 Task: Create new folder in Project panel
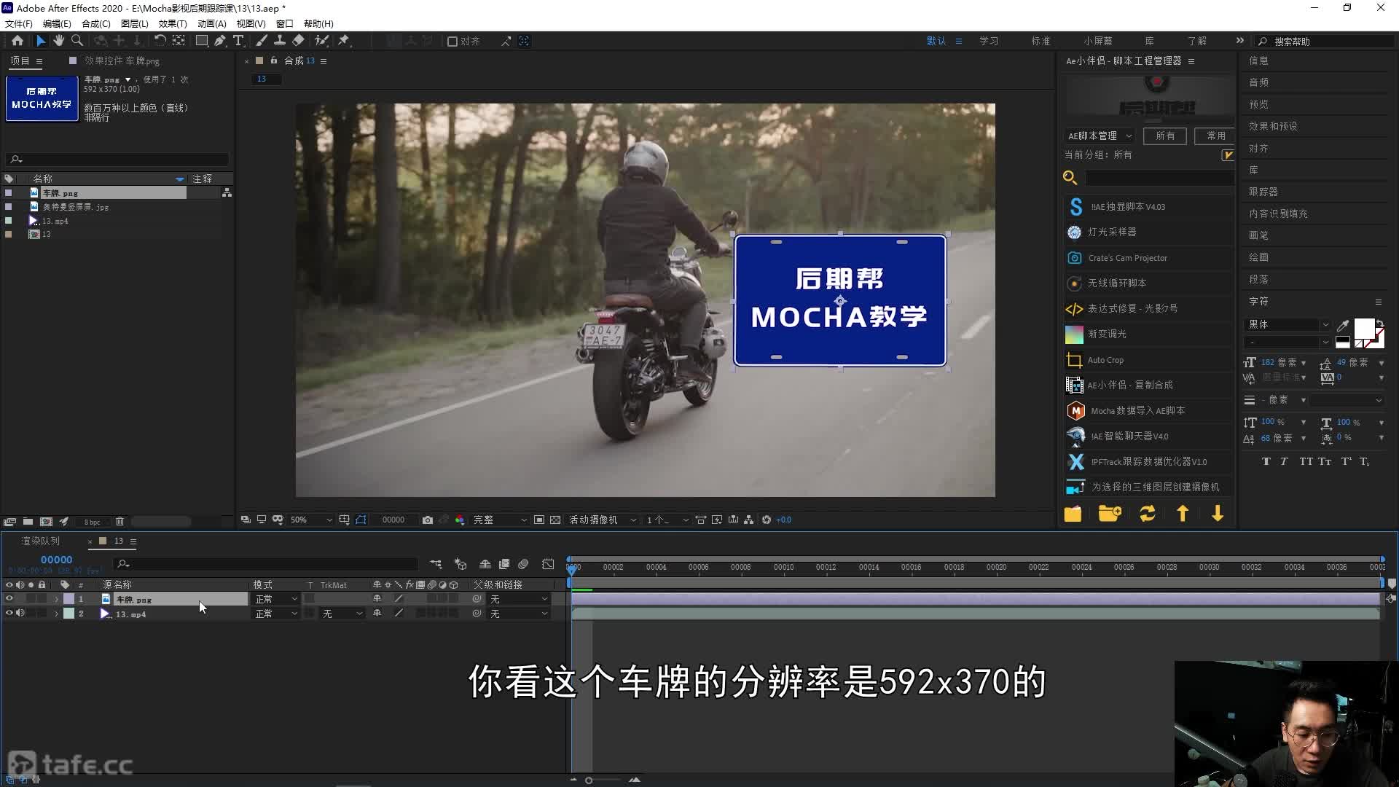28,522
